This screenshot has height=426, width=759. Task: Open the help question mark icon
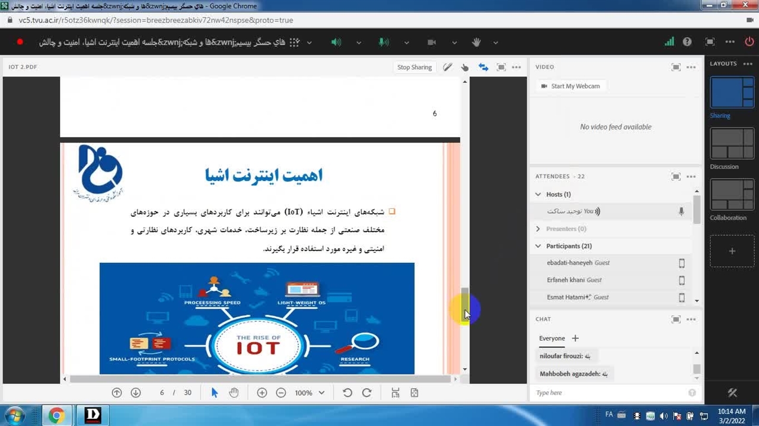click(x=687, y=42)
